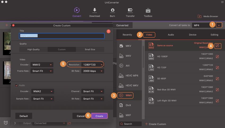
Task: Select DivX format in the list
Action: tap(129, 105)
